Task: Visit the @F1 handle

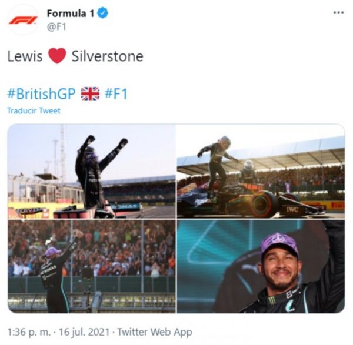Action: pos(56,26)
